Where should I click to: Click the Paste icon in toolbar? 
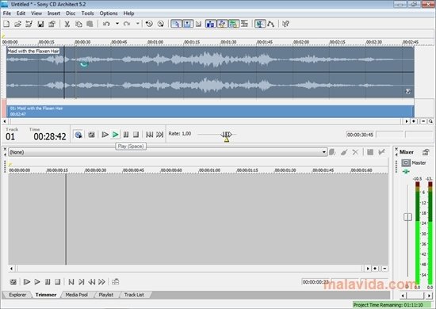click(x=90, y=25)
